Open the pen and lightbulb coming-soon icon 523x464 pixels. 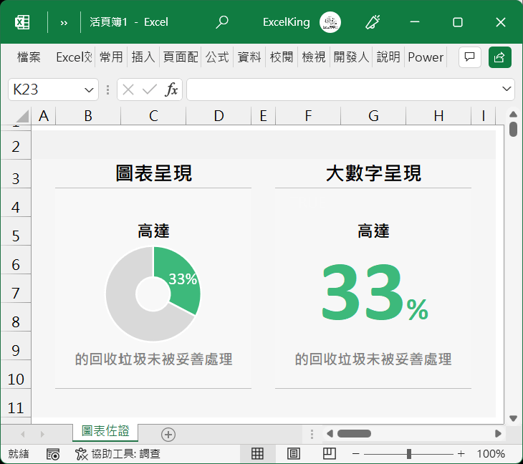click(373, 22)
